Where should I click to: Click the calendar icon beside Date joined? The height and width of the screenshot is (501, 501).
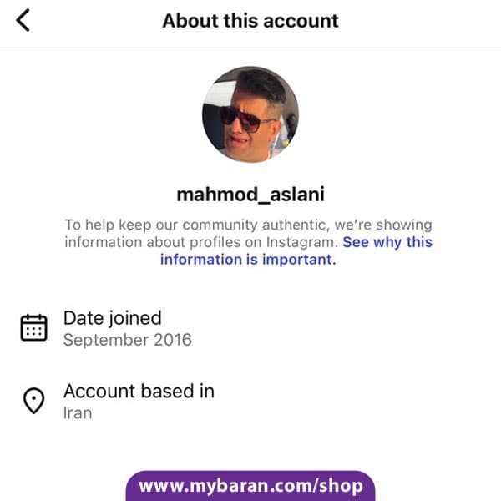coord(34,328)
